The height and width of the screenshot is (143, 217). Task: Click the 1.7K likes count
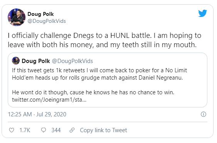(x=25, y=130)
